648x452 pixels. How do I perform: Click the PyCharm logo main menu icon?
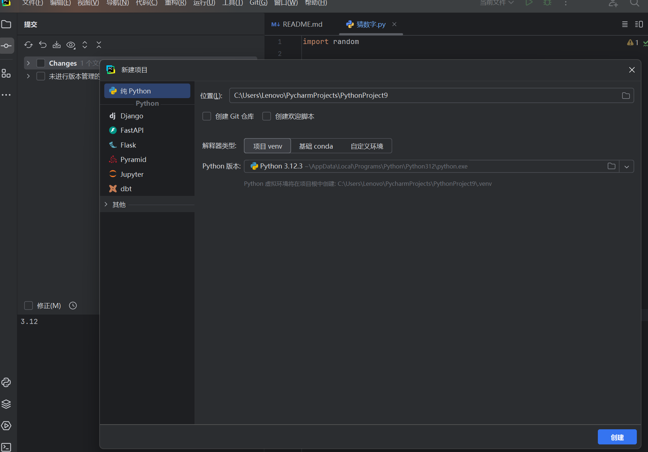pyautogui.click(x=6, y=3)
